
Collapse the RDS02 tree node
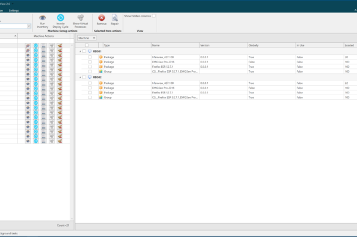[80, 77]
